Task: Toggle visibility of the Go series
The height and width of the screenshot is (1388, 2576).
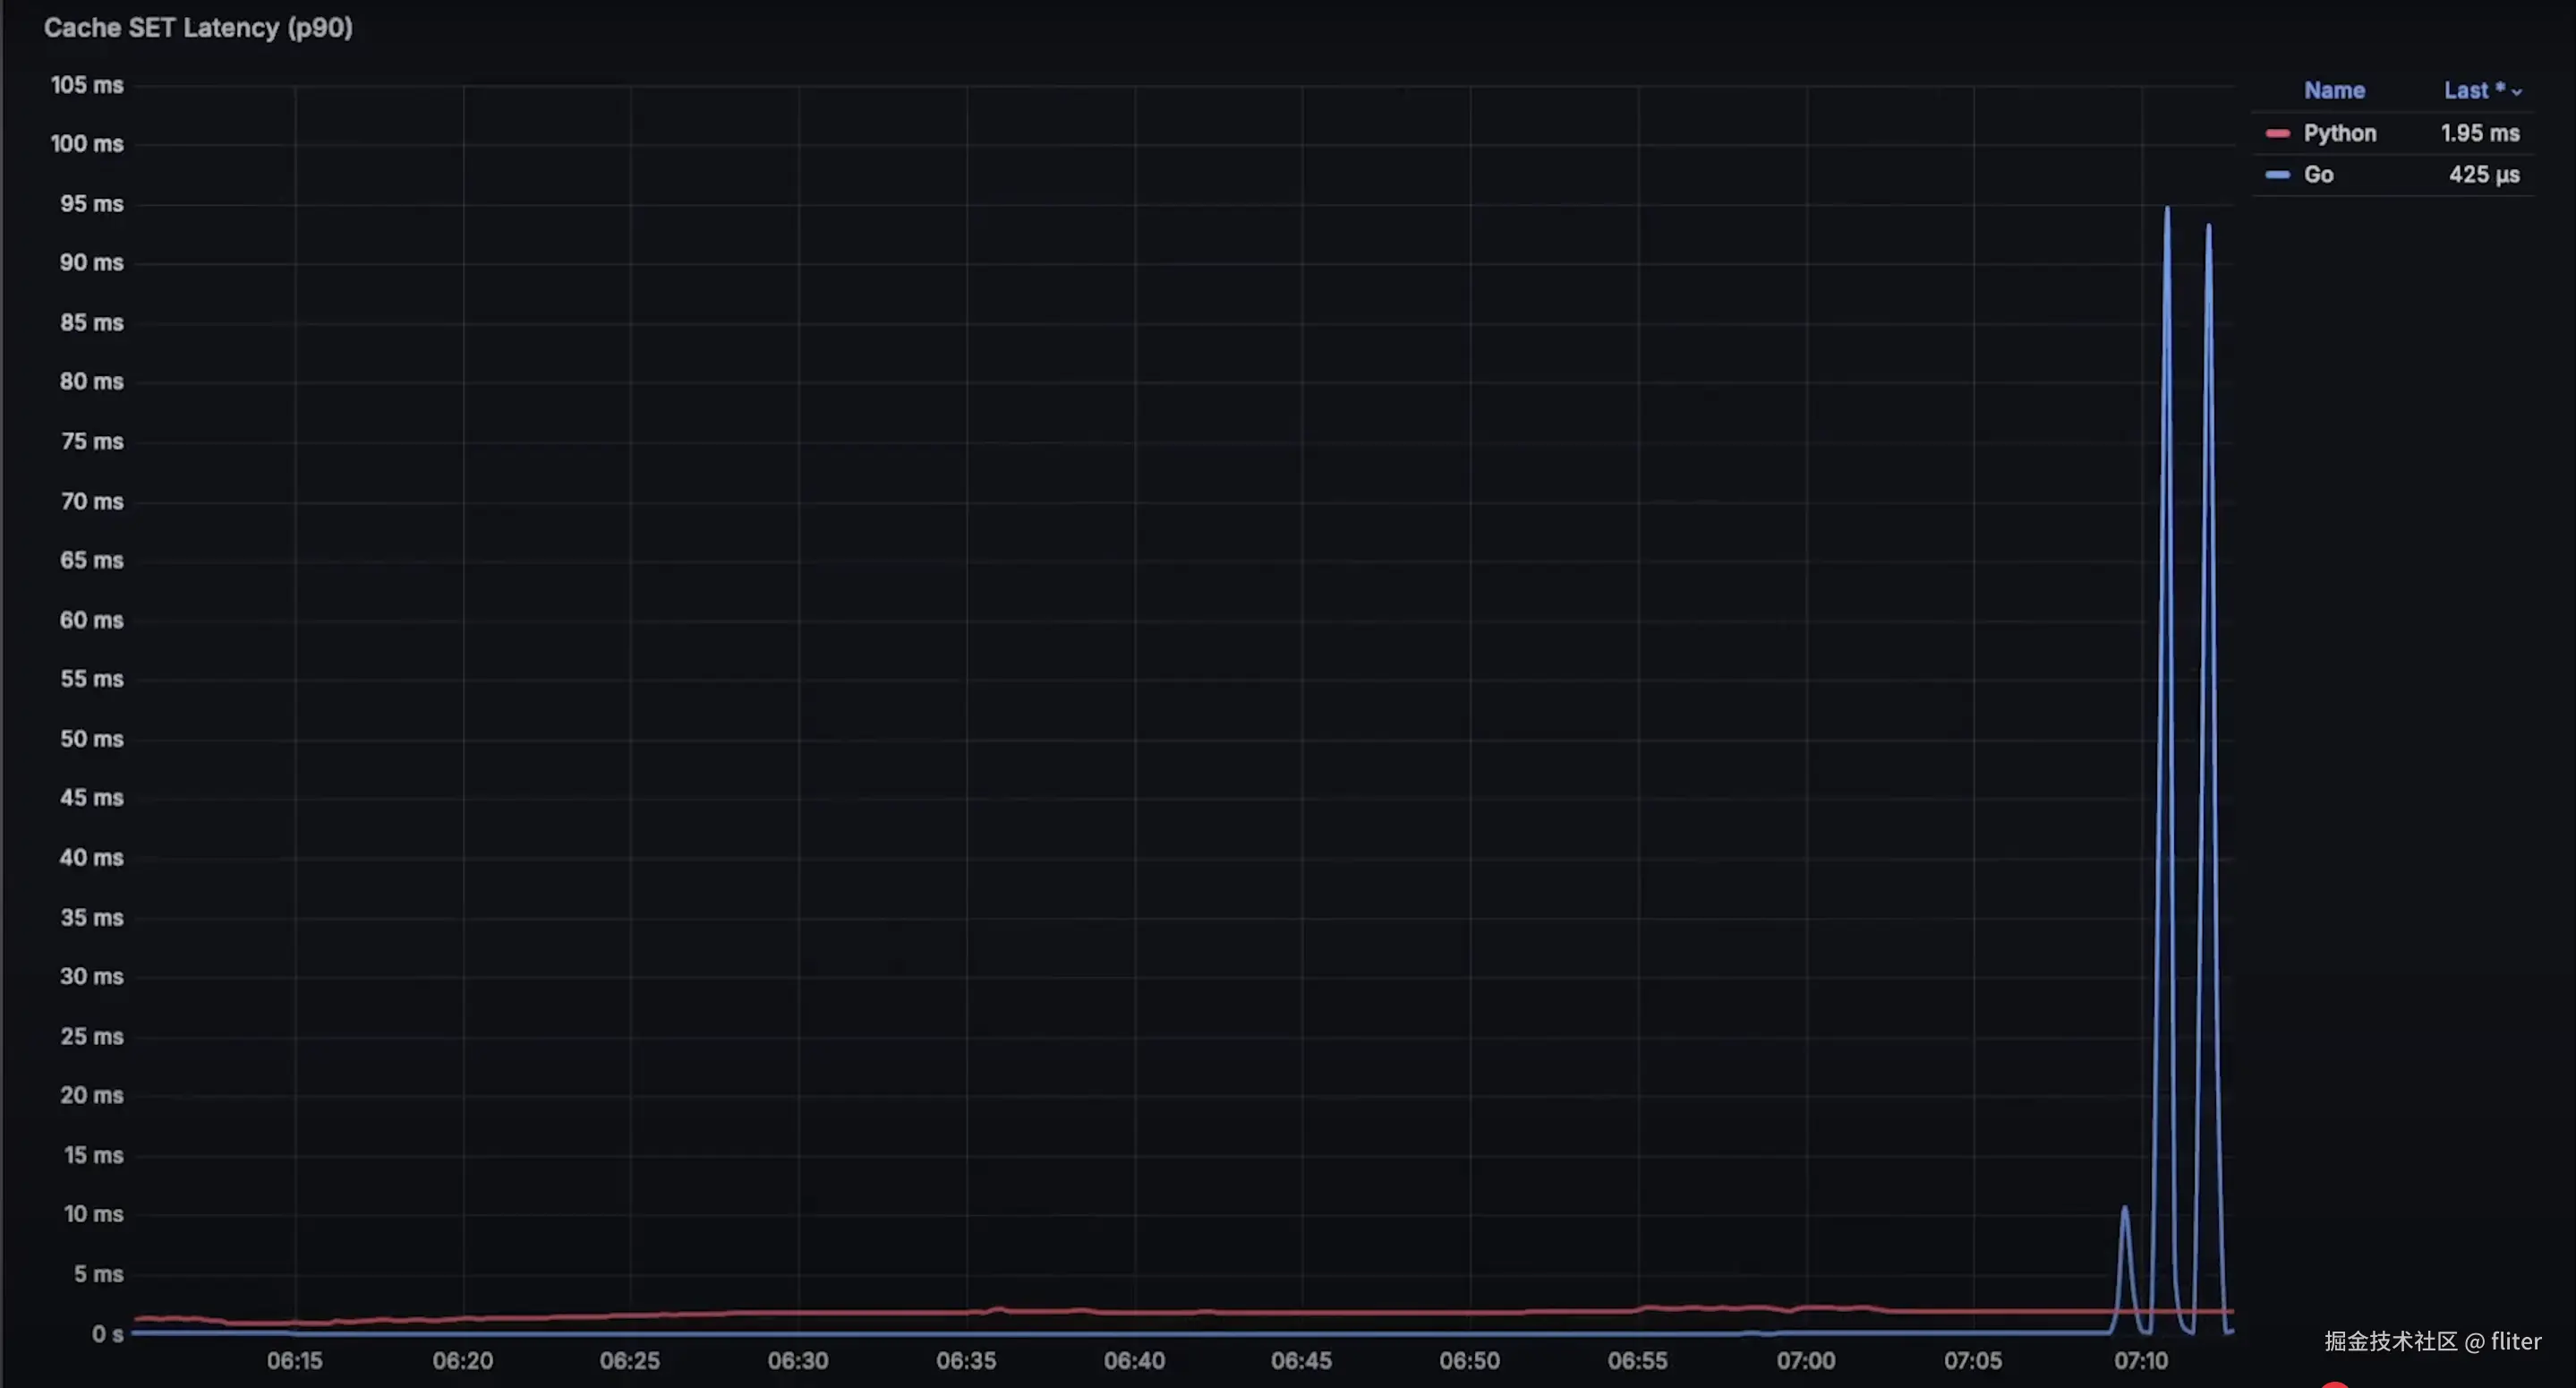Action: coord(2318,174)
